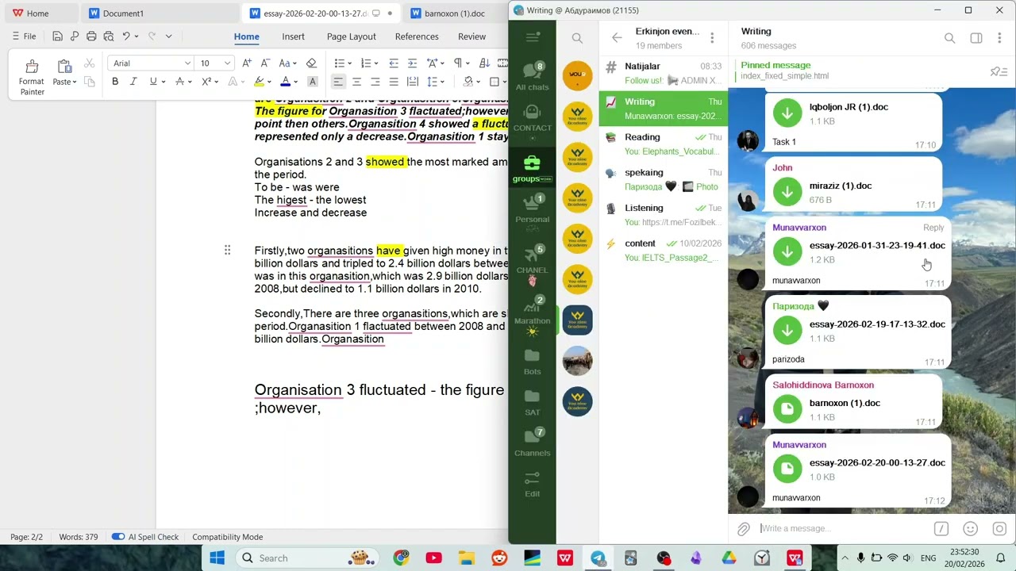Download the miraziz (1).doc file

point(787,192)
